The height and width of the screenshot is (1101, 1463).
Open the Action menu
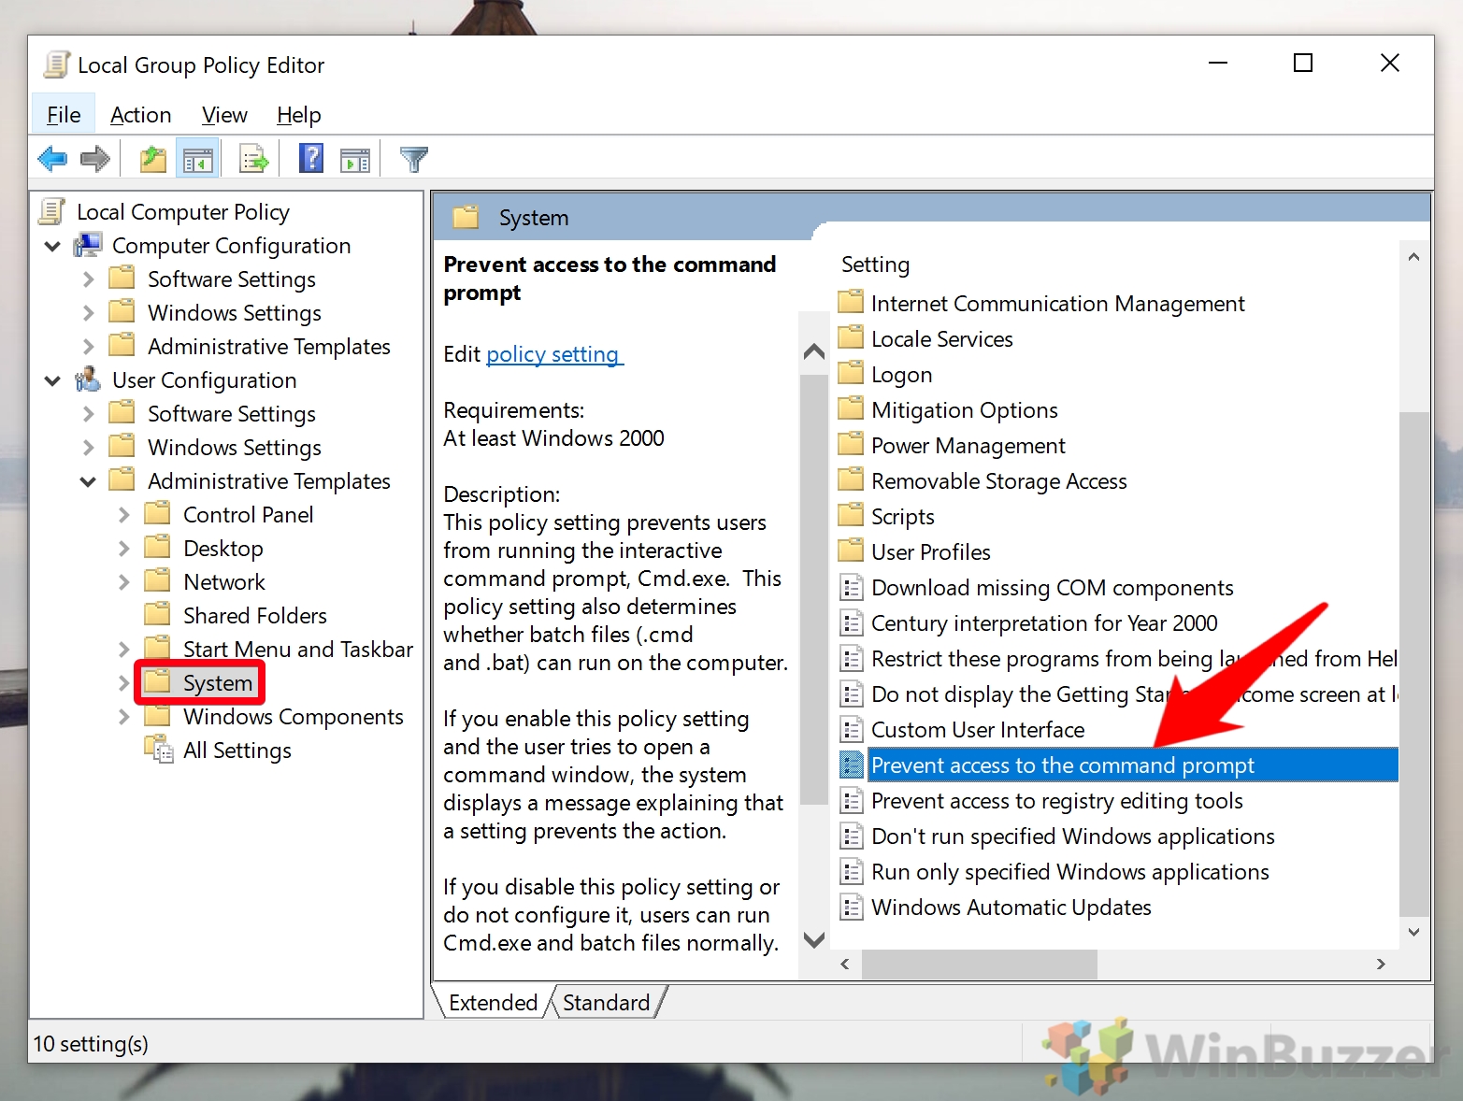click(x=140, y=114)
